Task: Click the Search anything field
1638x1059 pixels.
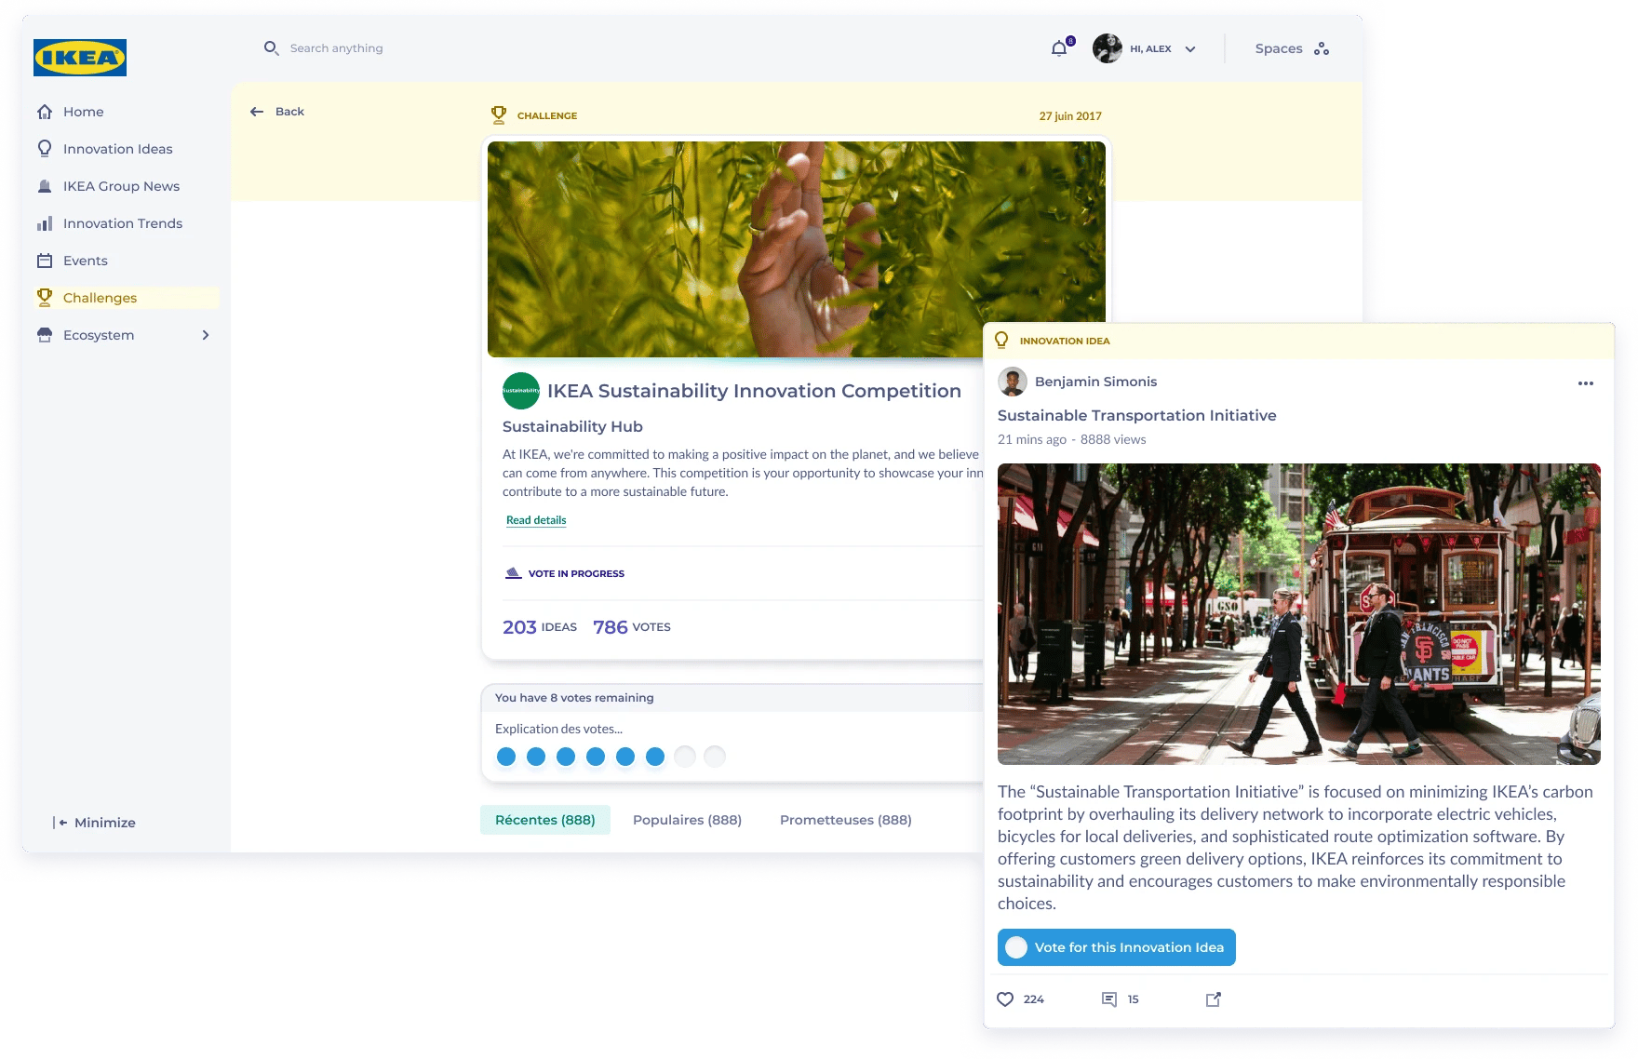Action: point(336,48)
